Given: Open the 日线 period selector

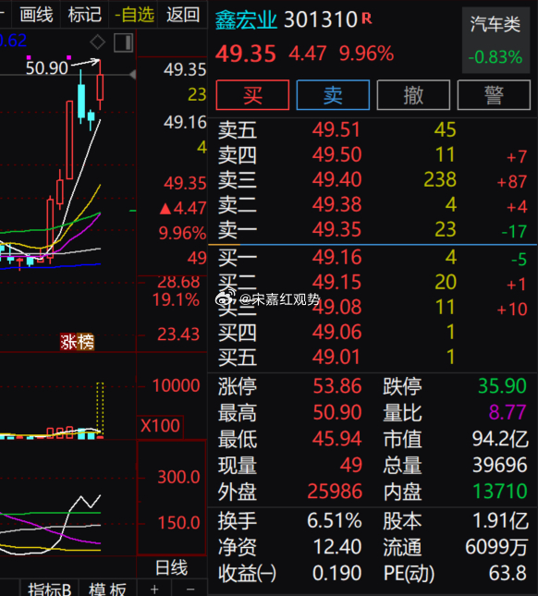Looking at the screenshot, I should [171, 568].
